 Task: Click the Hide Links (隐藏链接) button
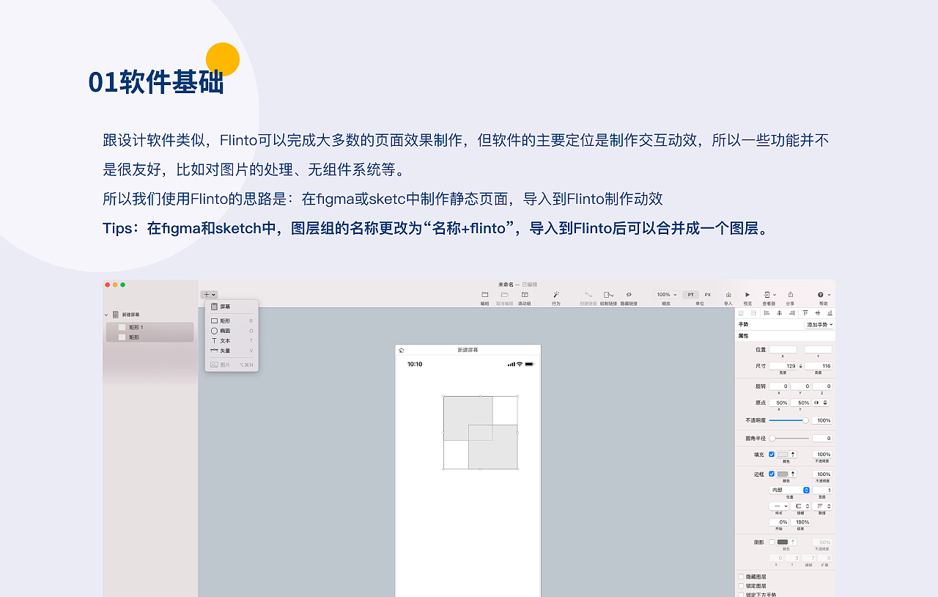click(x=629, y=293)
